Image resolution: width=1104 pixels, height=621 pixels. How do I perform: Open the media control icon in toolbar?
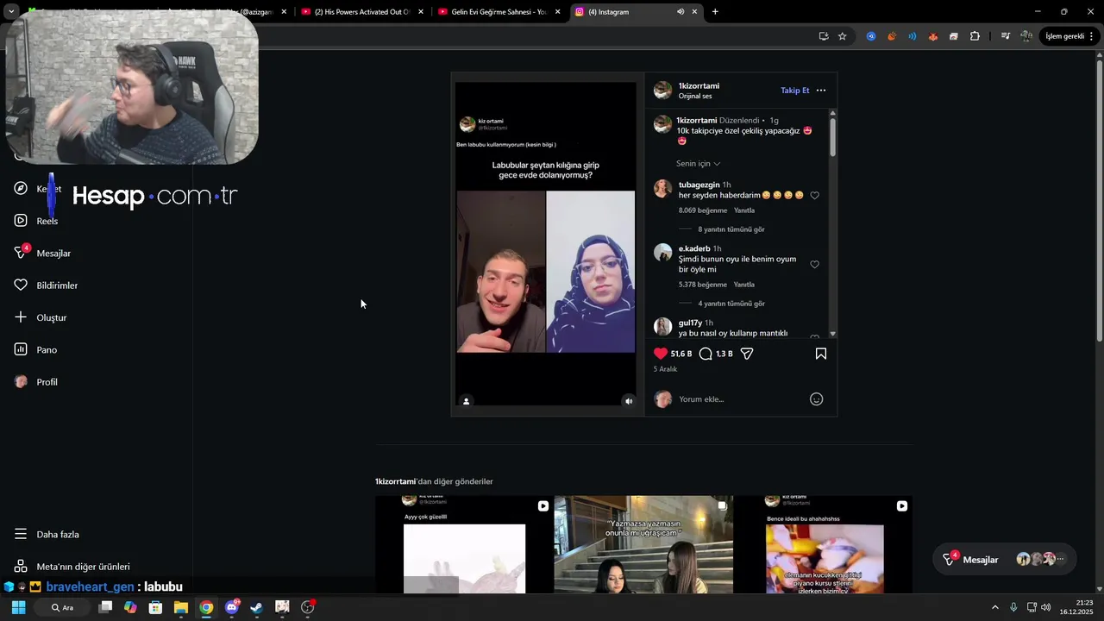coord(1005,36)
